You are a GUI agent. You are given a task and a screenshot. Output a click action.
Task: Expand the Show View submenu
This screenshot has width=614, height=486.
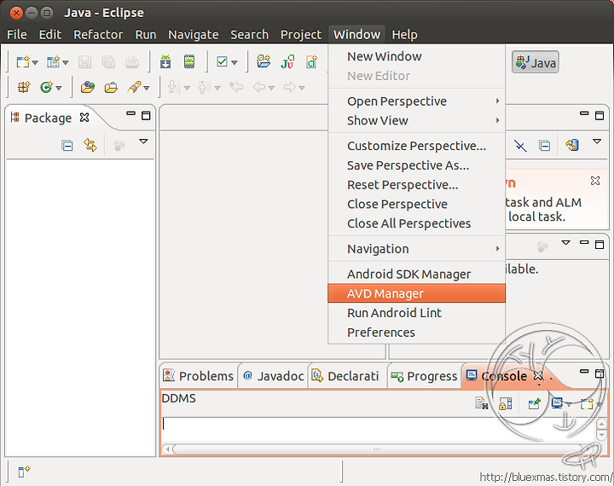pyautogui.click(x=417, y=120)
